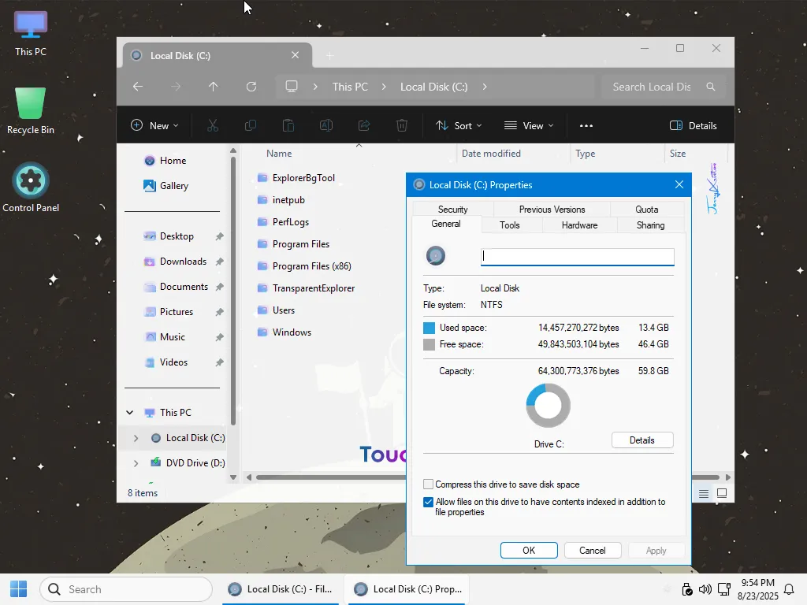This screenshot has width=807, height=605.
Task: Switch to the Tools tab
Action: click(510, 225)
